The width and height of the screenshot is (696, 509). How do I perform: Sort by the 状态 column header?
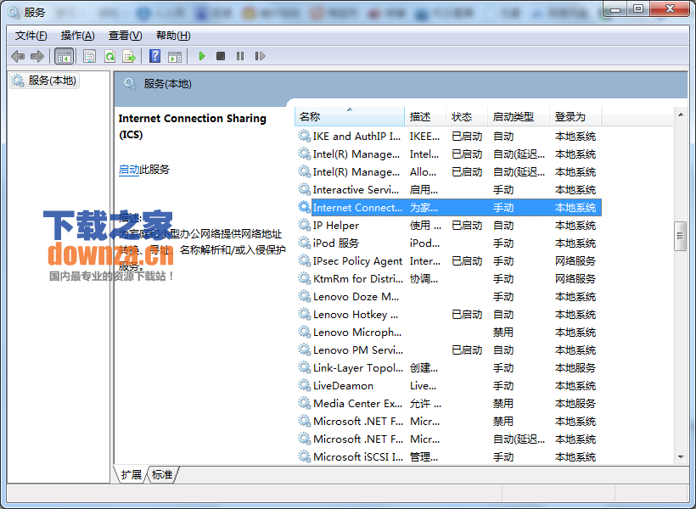[466, 117]
